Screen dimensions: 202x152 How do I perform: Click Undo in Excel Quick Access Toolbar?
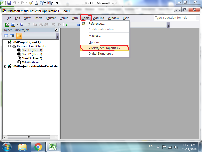[15, 3]
